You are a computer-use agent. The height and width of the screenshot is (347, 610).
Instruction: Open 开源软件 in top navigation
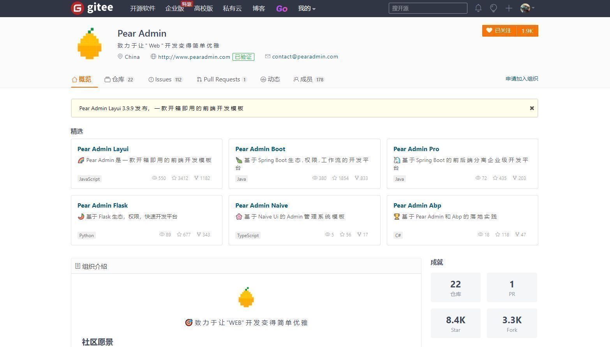click(143, 8)
